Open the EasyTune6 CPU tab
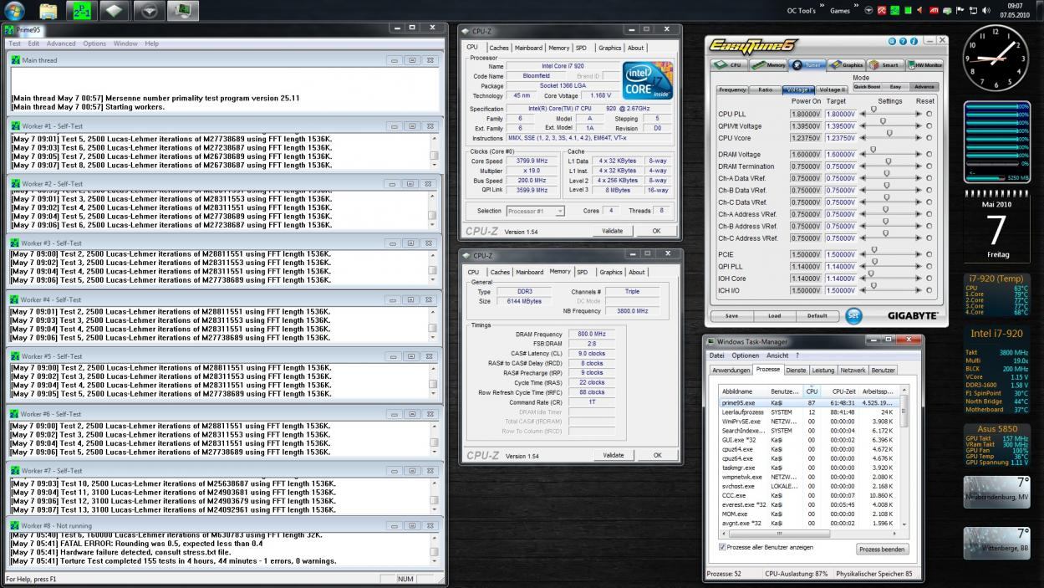 click(x=727, y=64)
